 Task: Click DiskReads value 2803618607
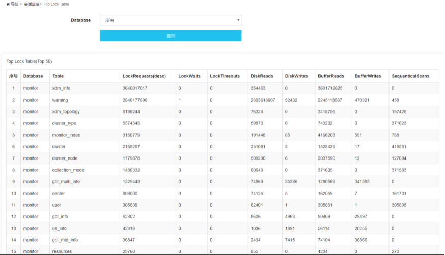263,100
